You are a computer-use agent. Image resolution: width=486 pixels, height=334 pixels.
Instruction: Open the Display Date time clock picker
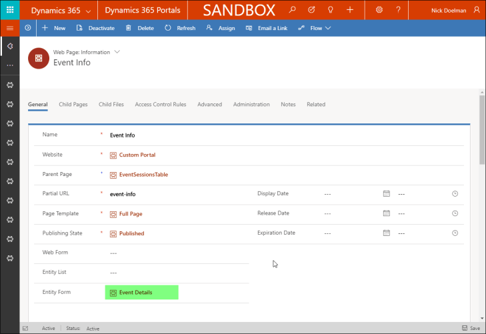pos(455,193)
